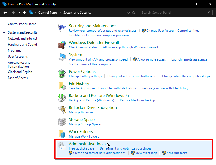This screenshot has height=165, width=216.
Task: Click the Backup and Restore drive icon
Action: pyautogui.click(x=62, y=98)
